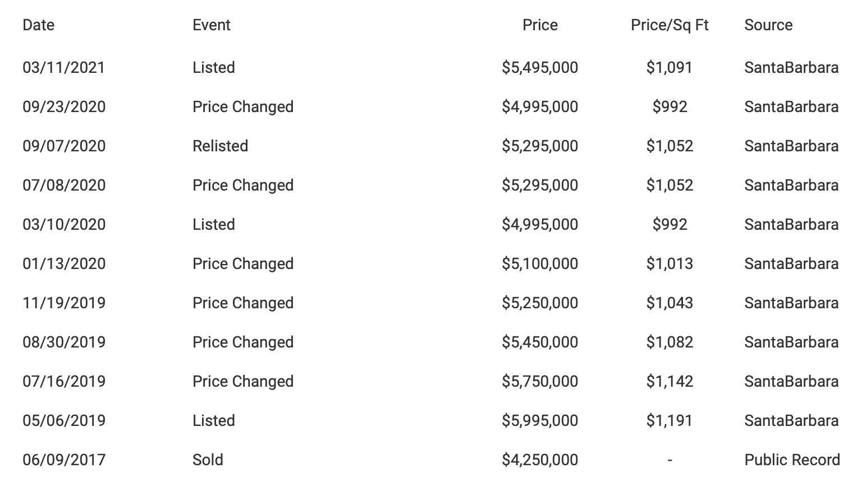
Task: Click the Date column header
Action: (38, 25)
